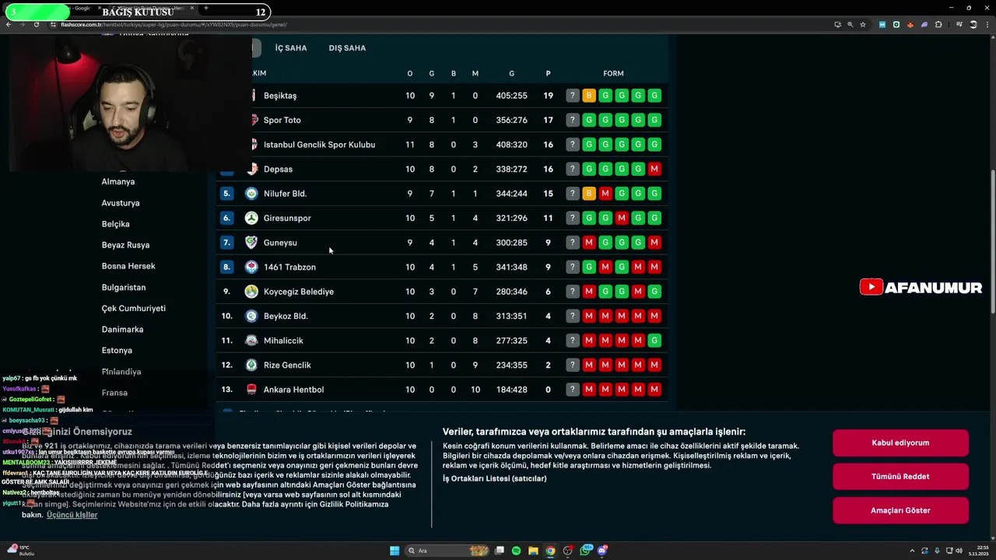Click 1461 Trabzon team logo

(x=251, y=267)
